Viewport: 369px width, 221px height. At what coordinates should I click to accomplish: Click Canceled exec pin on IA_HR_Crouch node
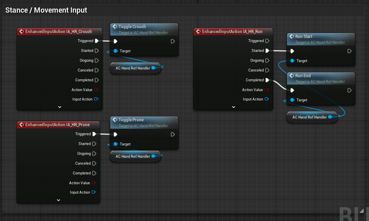tap(97, 70)
